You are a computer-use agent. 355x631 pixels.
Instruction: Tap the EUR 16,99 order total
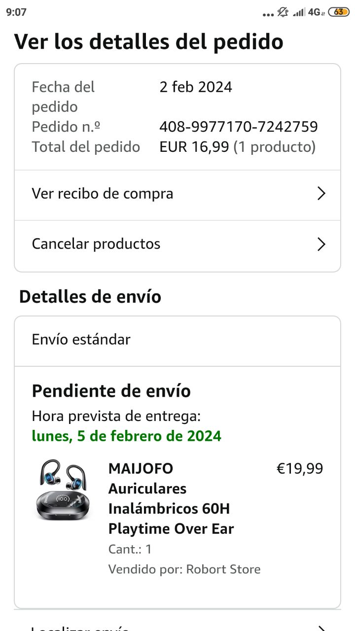point(194,147)
